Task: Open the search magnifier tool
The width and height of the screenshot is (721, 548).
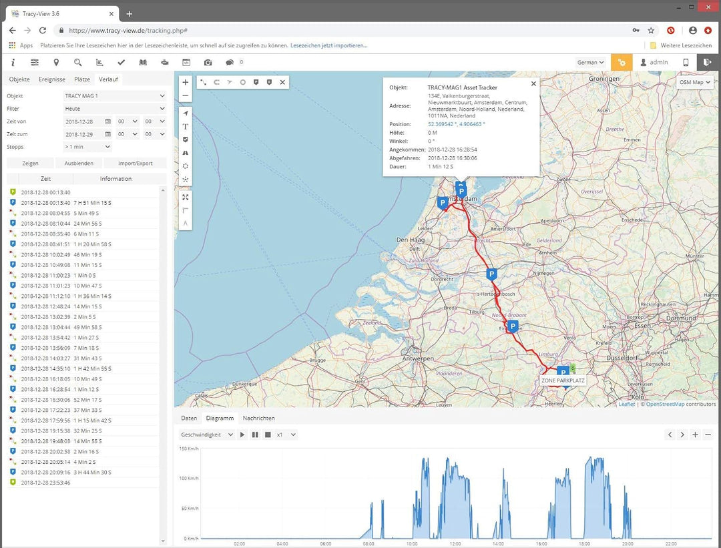Action: pyautogui.click(x=78, y=62)
